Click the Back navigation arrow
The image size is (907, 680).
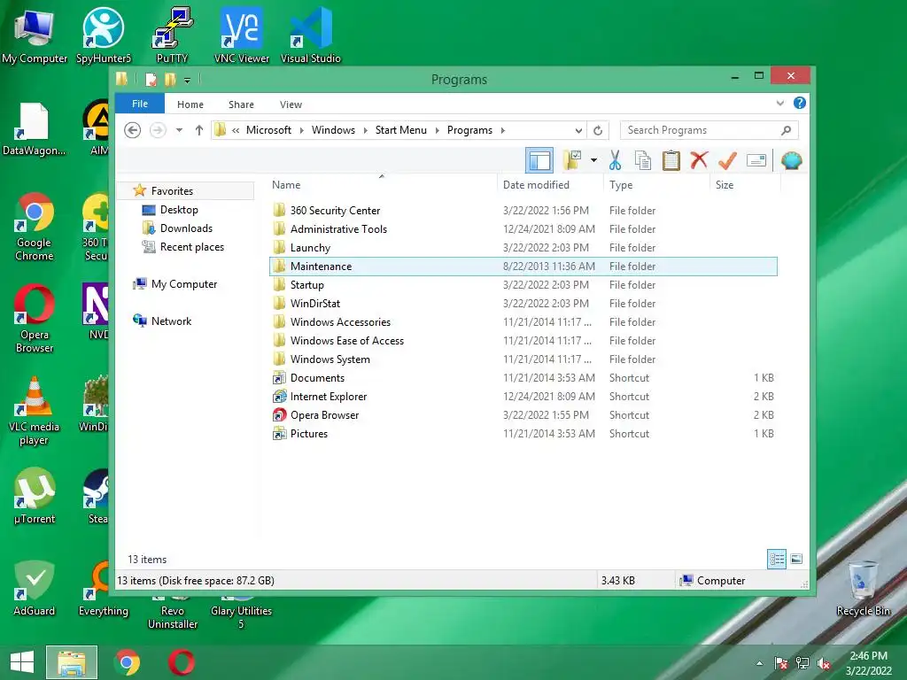pyautogui.click(x=133, y=130)
